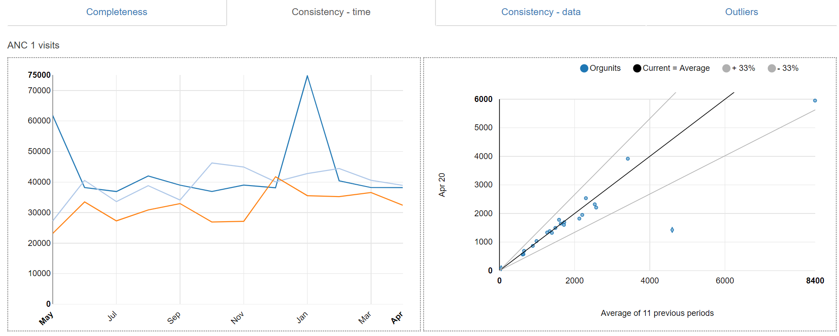The height and width of the screenshot is (336, 839).
Task: Toggle the - 33% legend marker
Action: pyautogui.click(x=772, y=68)
